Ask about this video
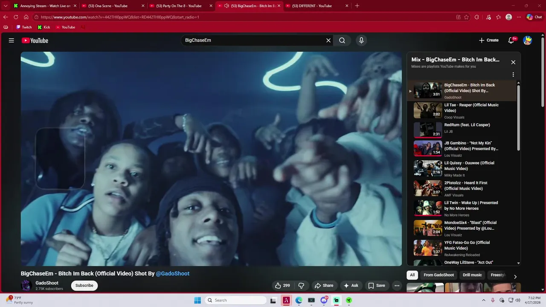Screen dimensions: 546x307 [x=351, y=286]
